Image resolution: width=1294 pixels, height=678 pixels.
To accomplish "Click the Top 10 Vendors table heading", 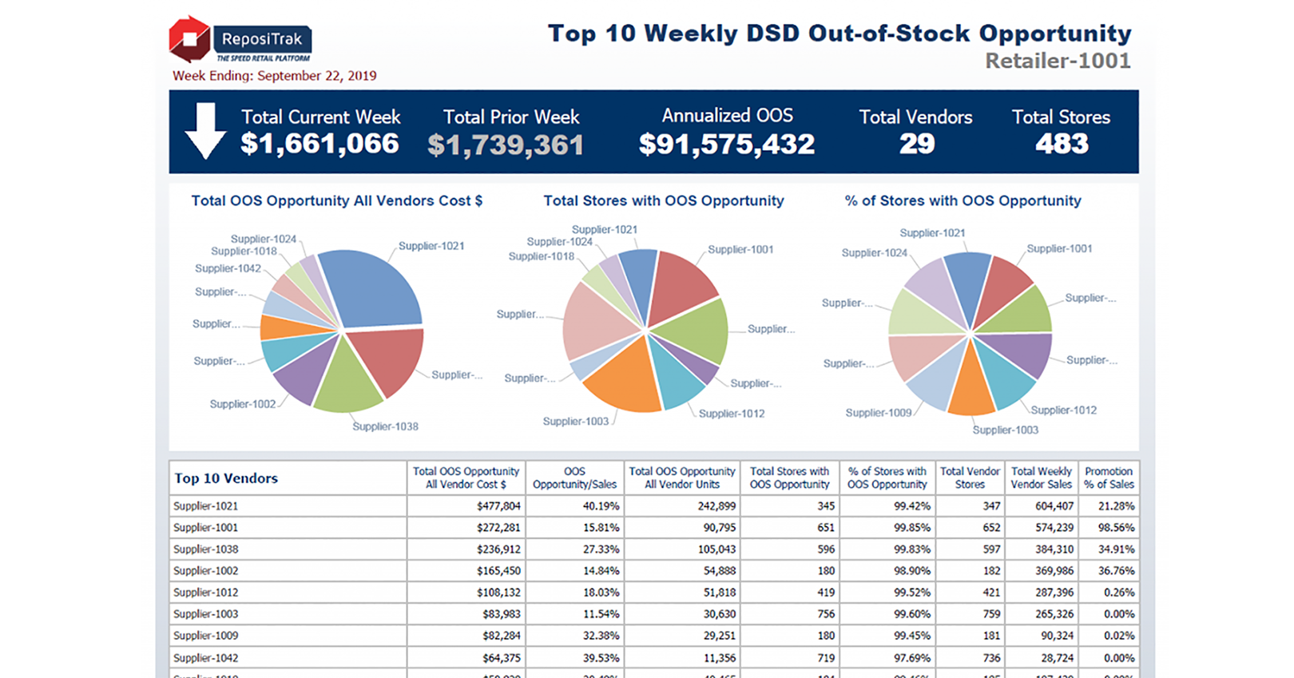I will 226,478.
